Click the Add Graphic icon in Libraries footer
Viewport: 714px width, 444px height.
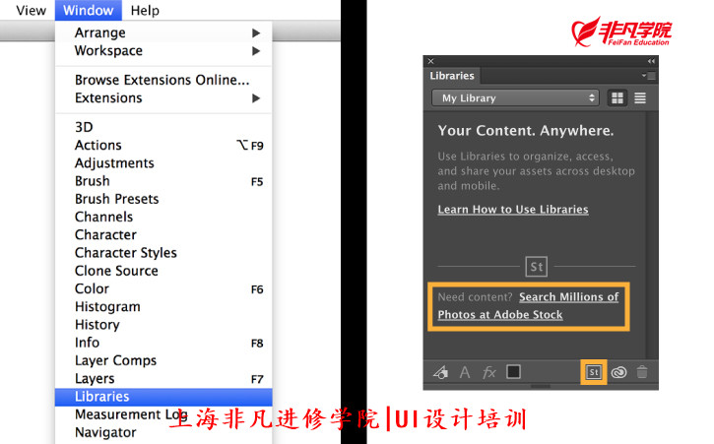(440, 372)
